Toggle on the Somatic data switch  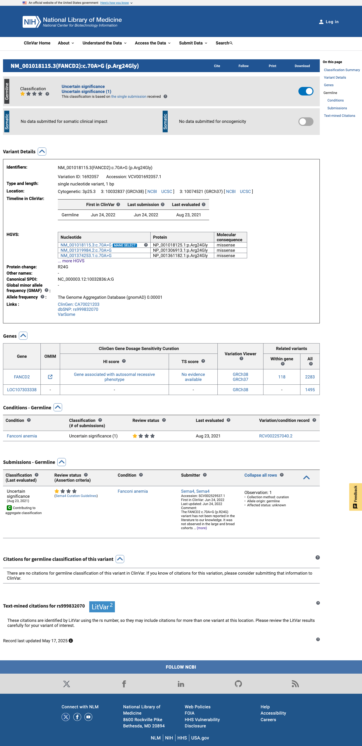coord(306,122)
